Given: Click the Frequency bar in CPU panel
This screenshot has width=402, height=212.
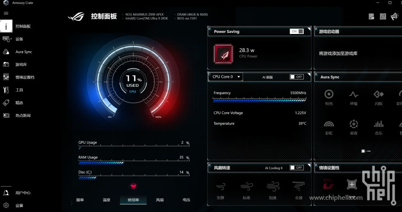Looking at the screenshot, I should [260, 100].
